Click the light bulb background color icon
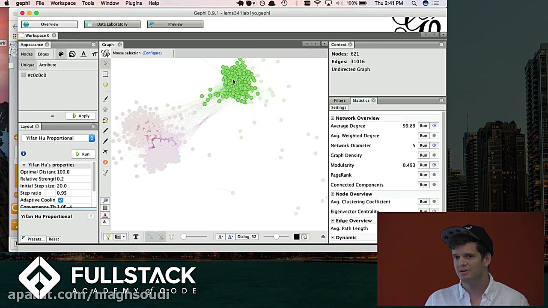Screen dimensions: 548x308 coord(108,237)
